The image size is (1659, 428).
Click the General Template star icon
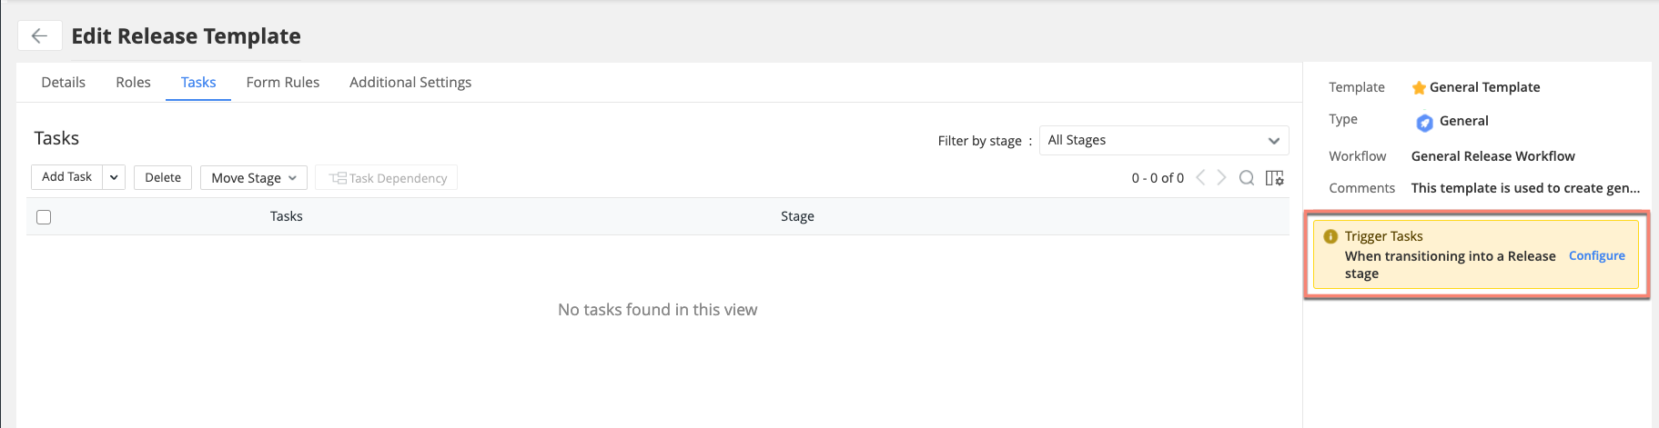(x=1418, y=88)
